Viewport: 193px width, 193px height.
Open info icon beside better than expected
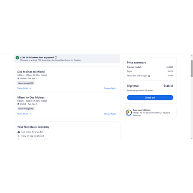click(56, 57)
